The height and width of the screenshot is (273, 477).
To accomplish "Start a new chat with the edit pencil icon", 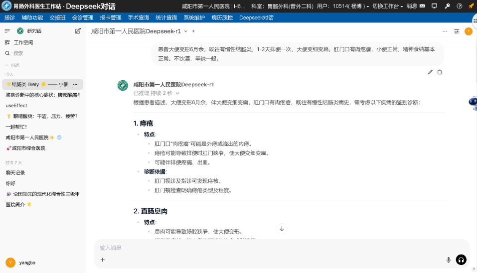I will (x=78, y=31).
